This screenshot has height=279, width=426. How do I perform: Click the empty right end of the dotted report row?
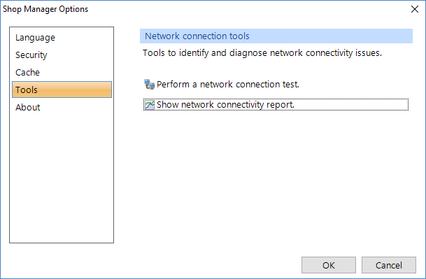(350, 105)
